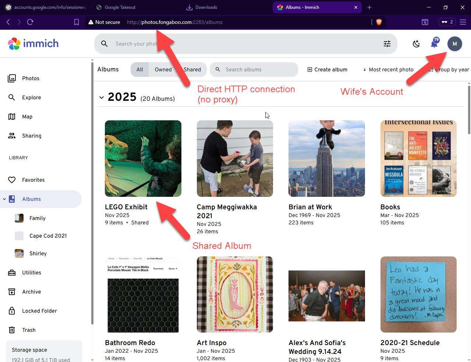Click the browser address bar URL
Viewport: 471px width, 362px height.
(175, 22)
